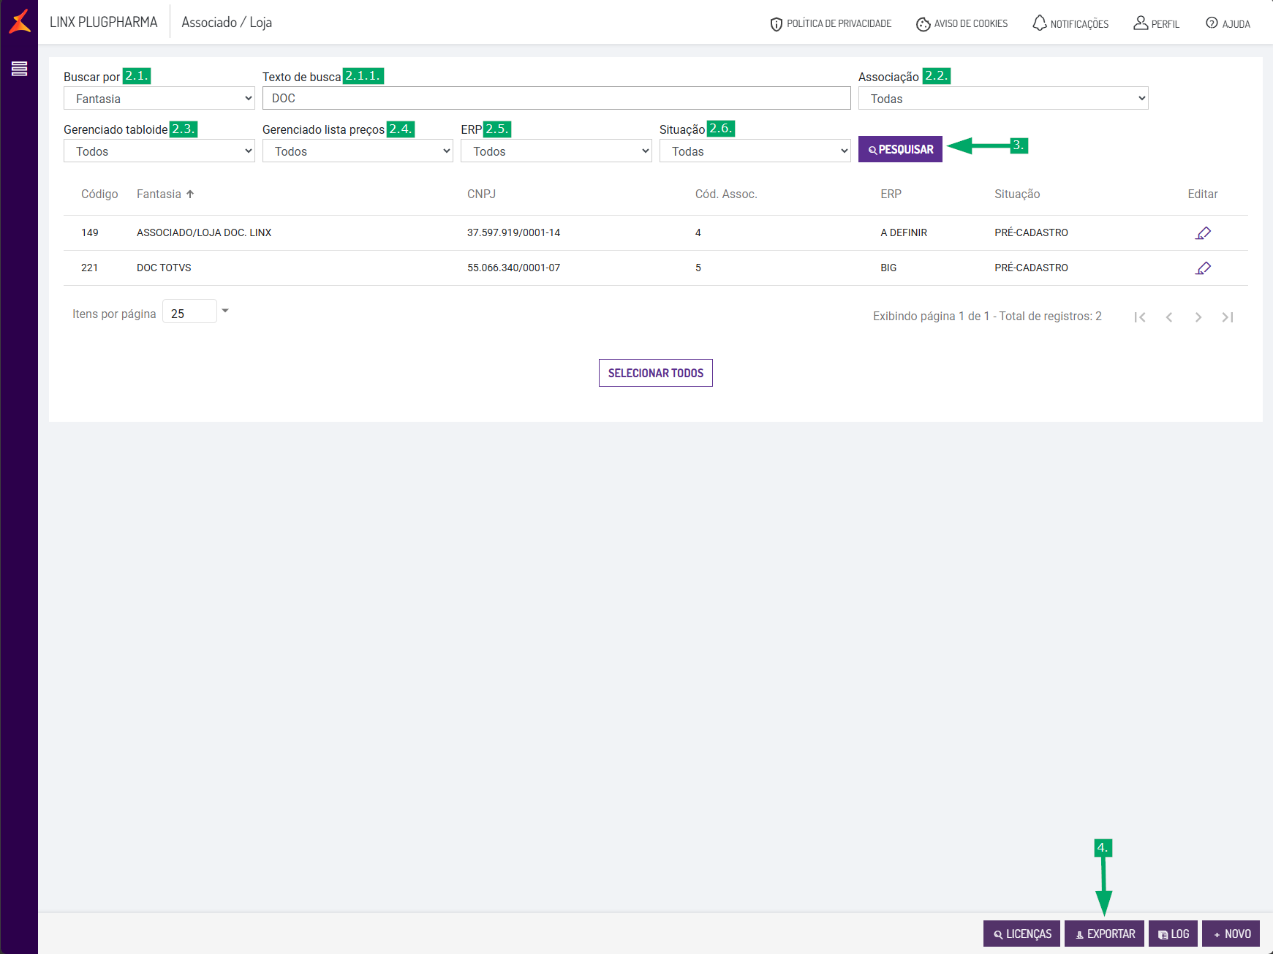Screen dimensions: 1273x954
Task: Focus the Texto de busca field
Action: pyautogui.click(x=556, y=98)
